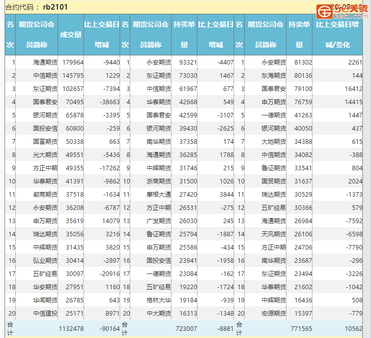Click short position 76759 of 申万期货
Screen dimensions: 371x338
[x=303, y=102]
